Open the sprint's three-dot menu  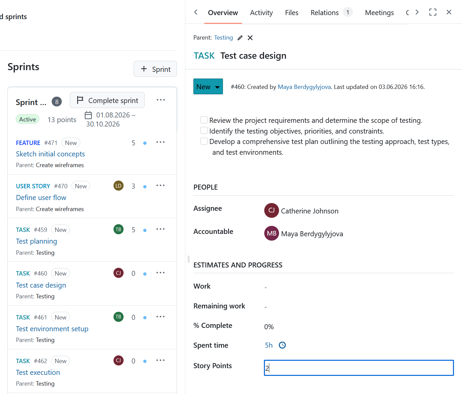161,100
